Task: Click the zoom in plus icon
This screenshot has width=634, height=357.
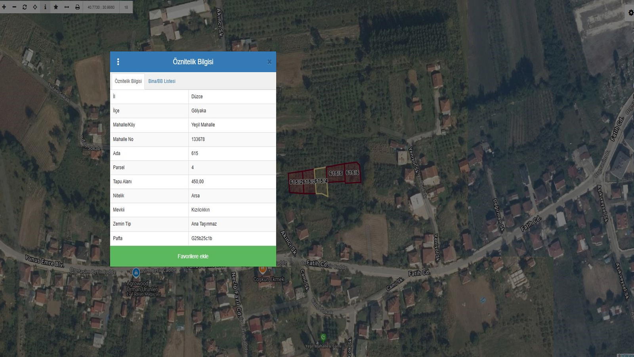Action: [x=4, y=7]
